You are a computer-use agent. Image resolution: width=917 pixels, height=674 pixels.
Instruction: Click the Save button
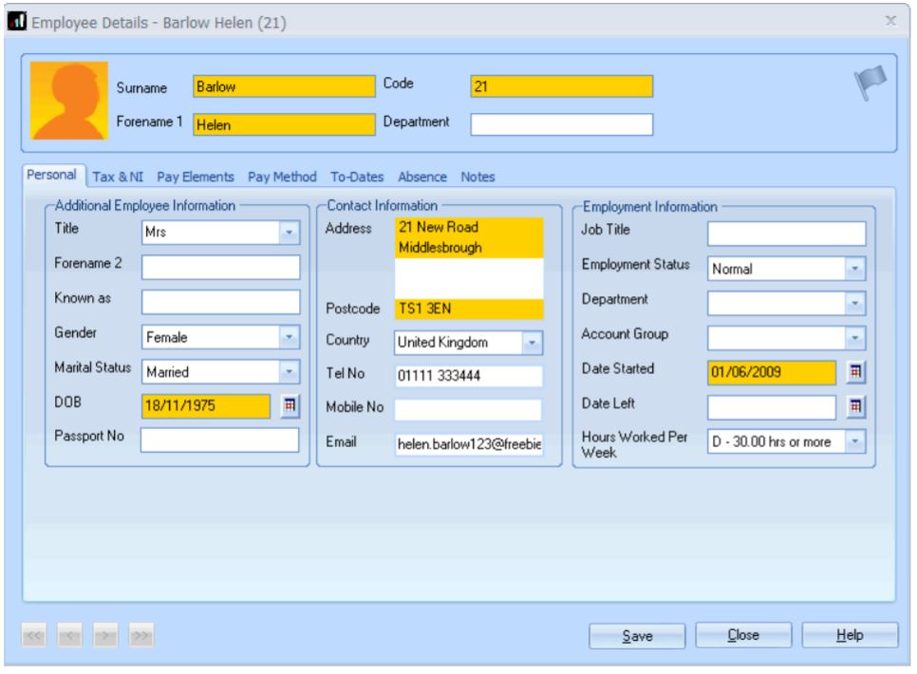pyautogui.click(x=637, y=636)
